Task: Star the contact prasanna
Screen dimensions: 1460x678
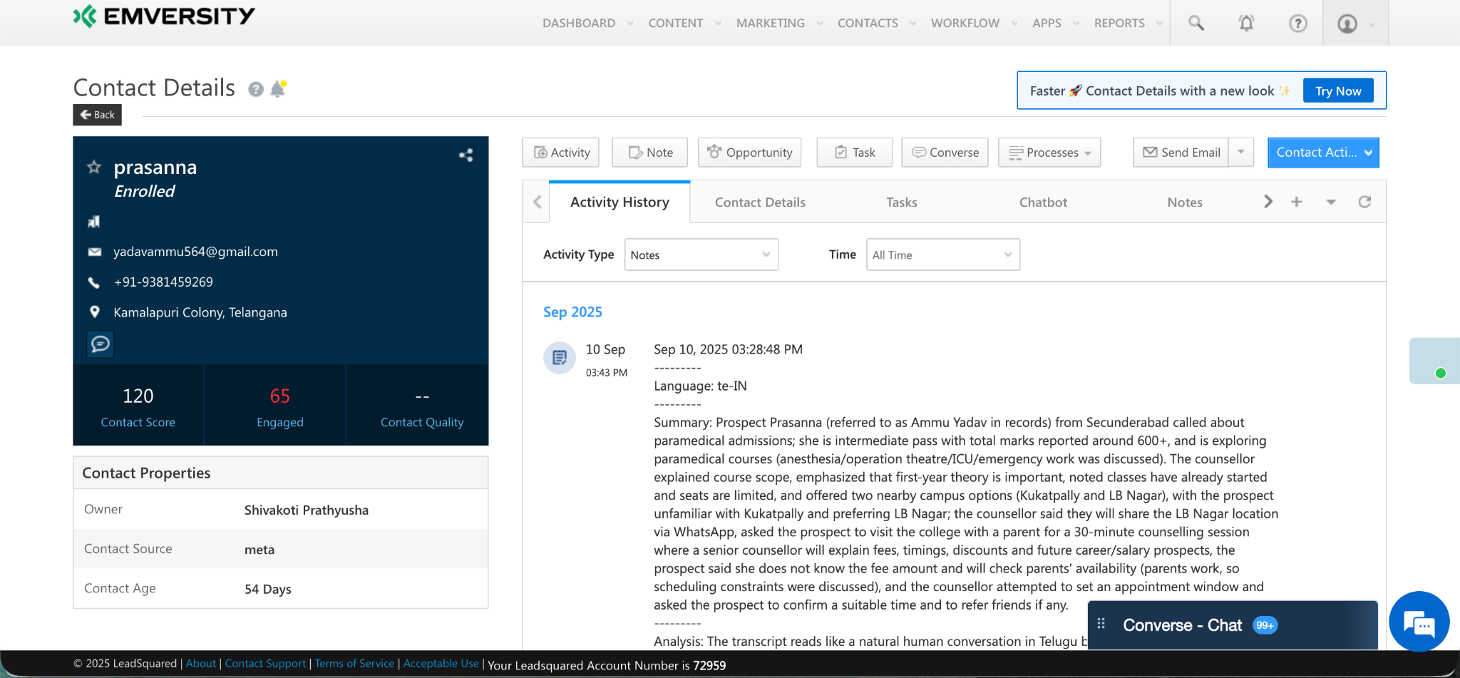Action: tap(94, 167)
